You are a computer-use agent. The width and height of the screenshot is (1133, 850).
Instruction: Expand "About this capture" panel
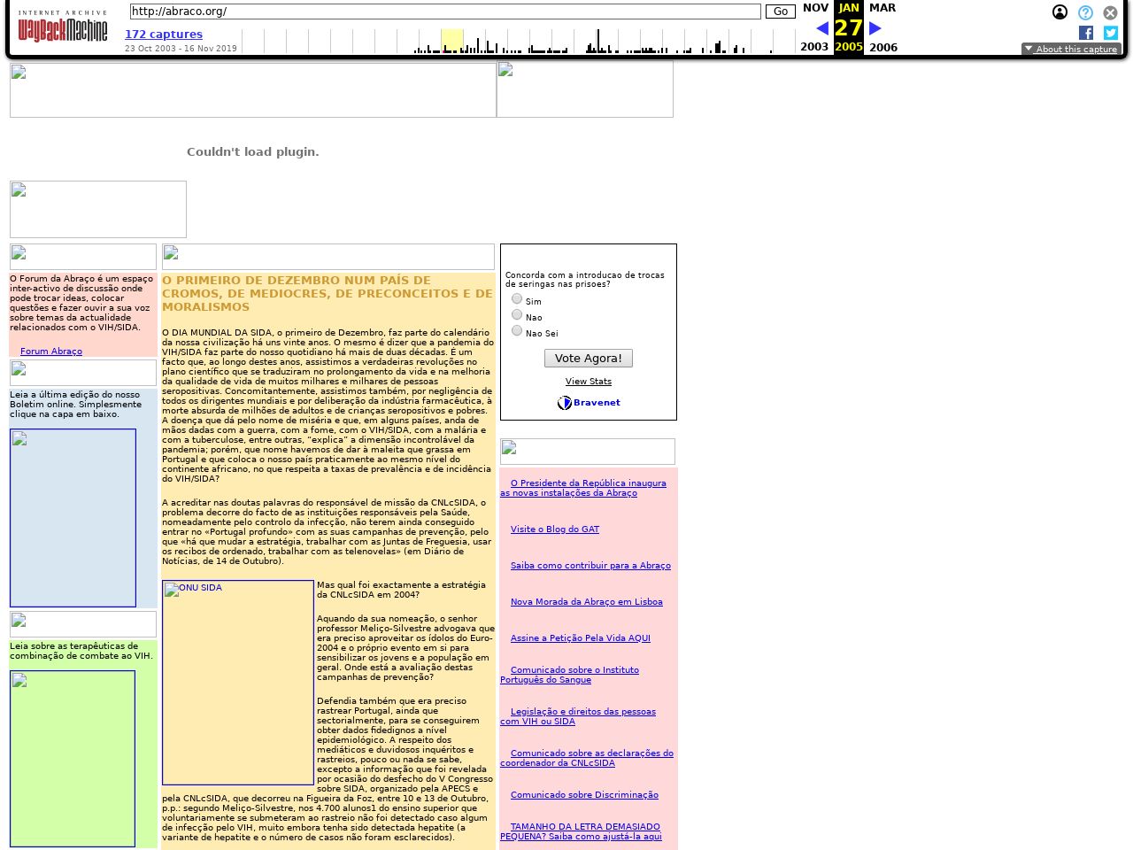(1071, 50)
